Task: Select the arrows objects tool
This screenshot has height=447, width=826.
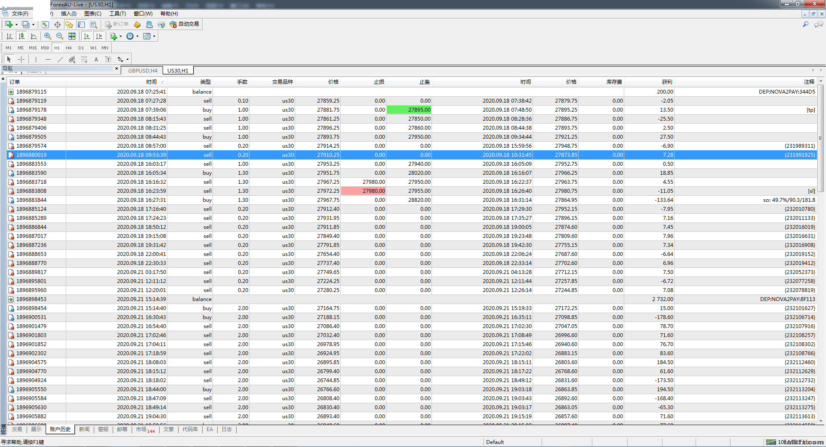Action: click(x=120, y=60)
